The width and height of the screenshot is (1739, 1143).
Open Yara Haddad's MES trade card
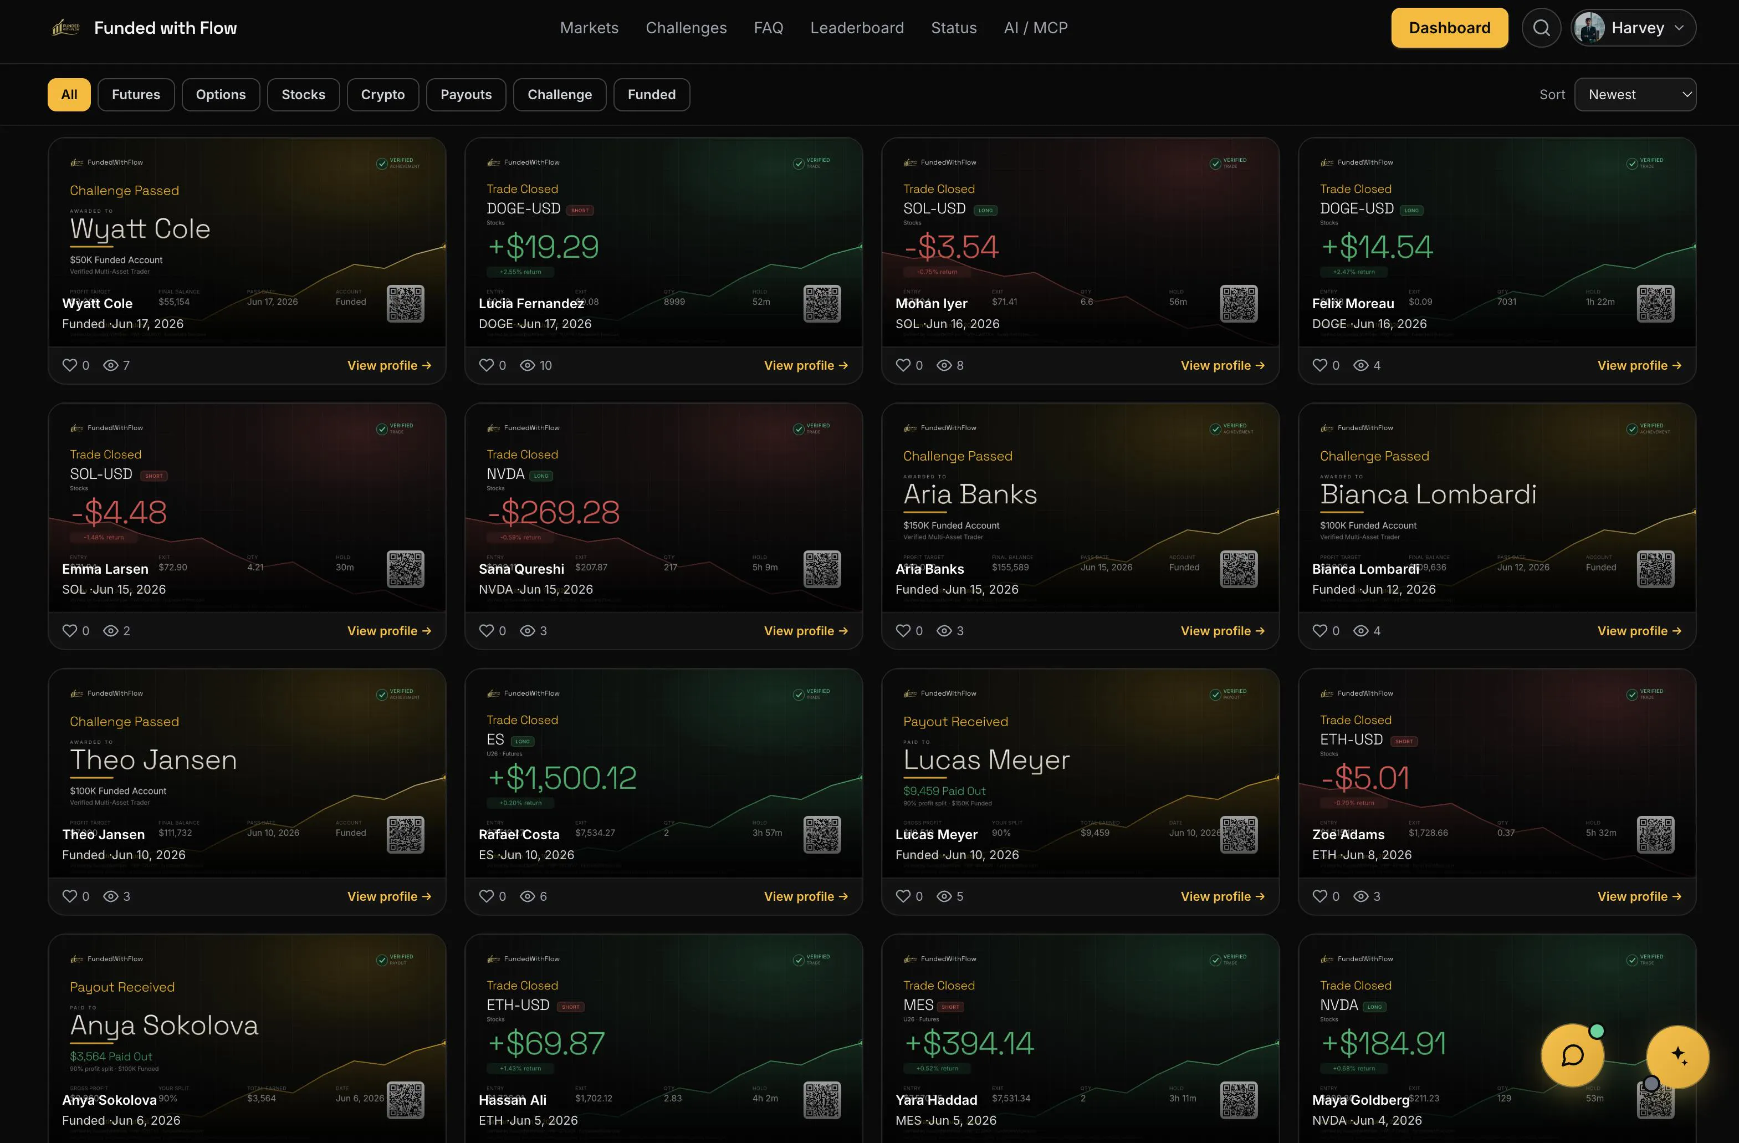[x=1080, y=1038]
